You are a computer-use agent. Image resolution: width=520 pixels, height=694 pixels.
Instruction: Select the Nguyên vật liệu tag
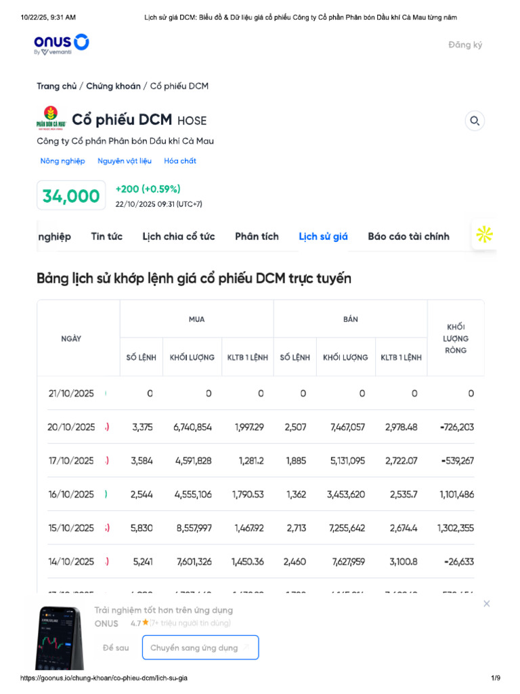[125, 161]
